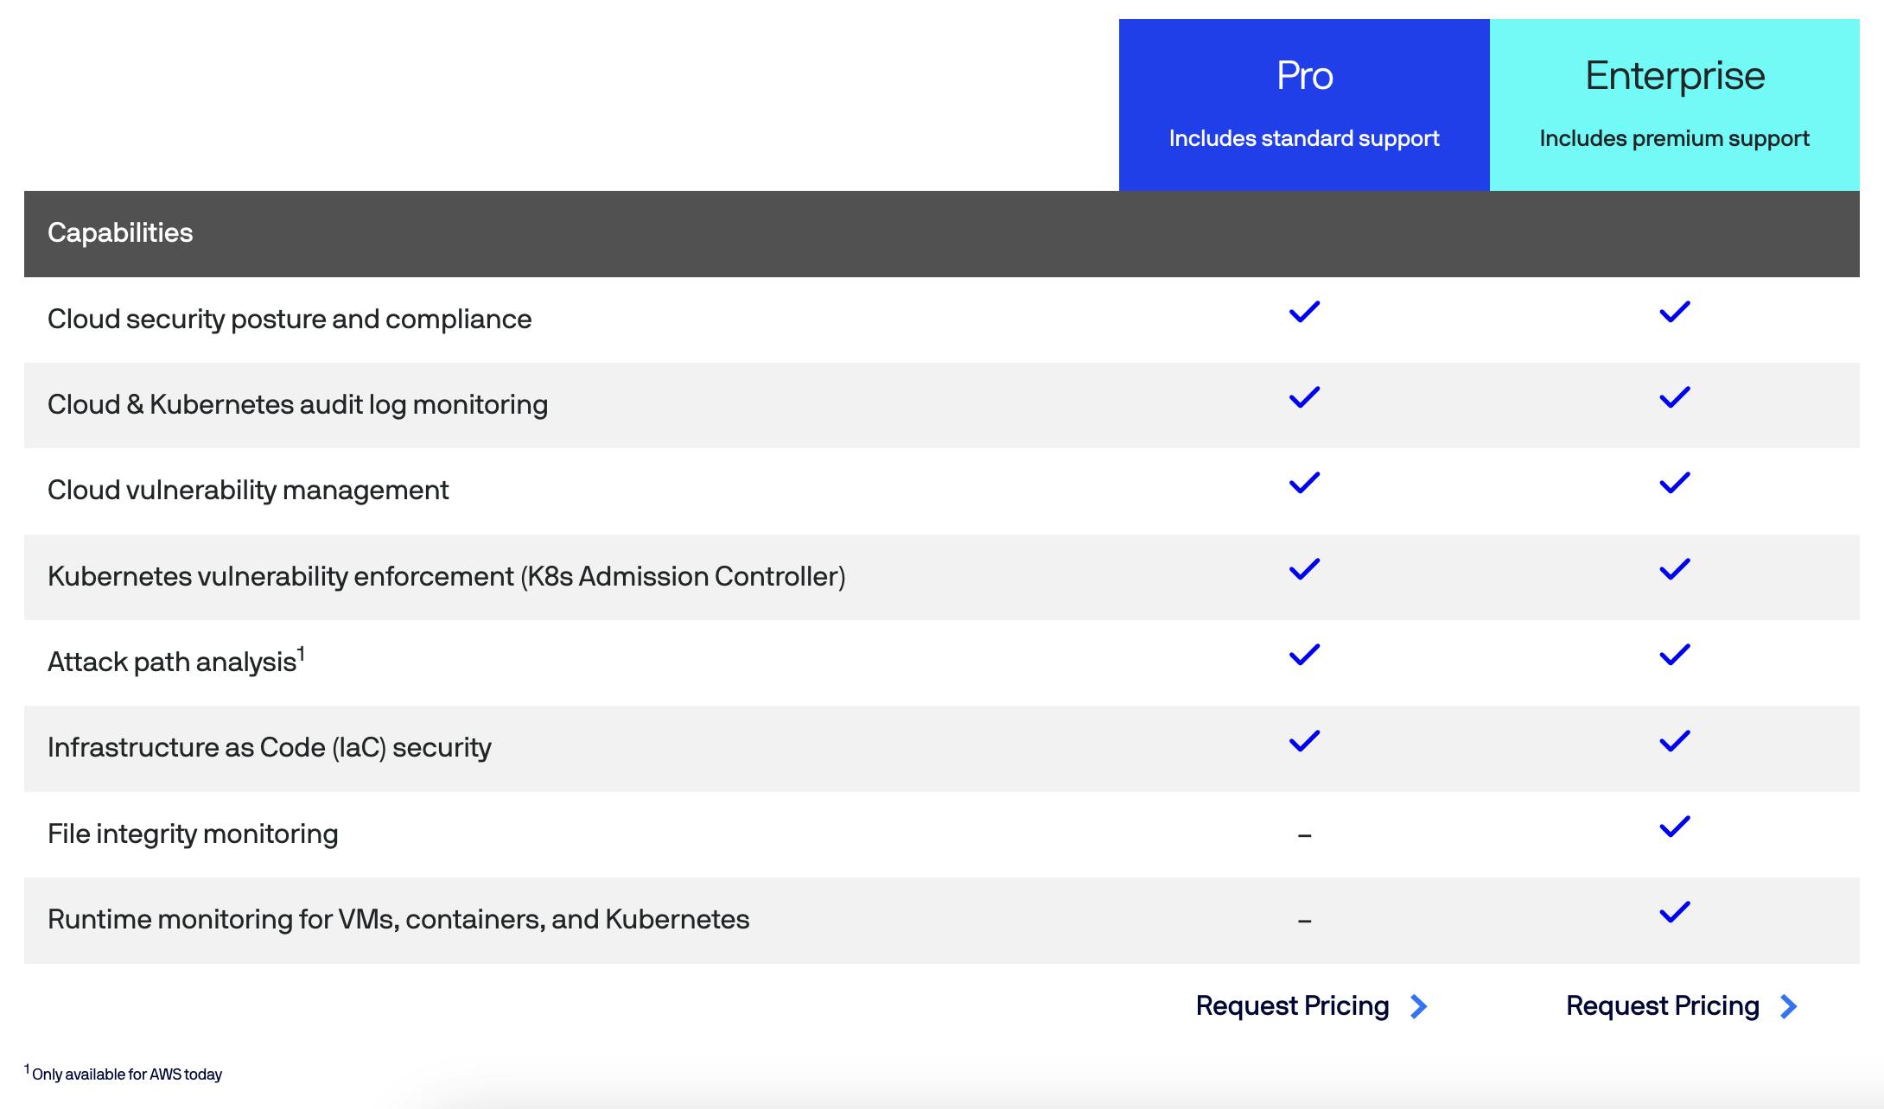The image size is (1884, 1109).
Task: Click the arrow beside Pro Request Pricing
Action: (1418, 1007)
